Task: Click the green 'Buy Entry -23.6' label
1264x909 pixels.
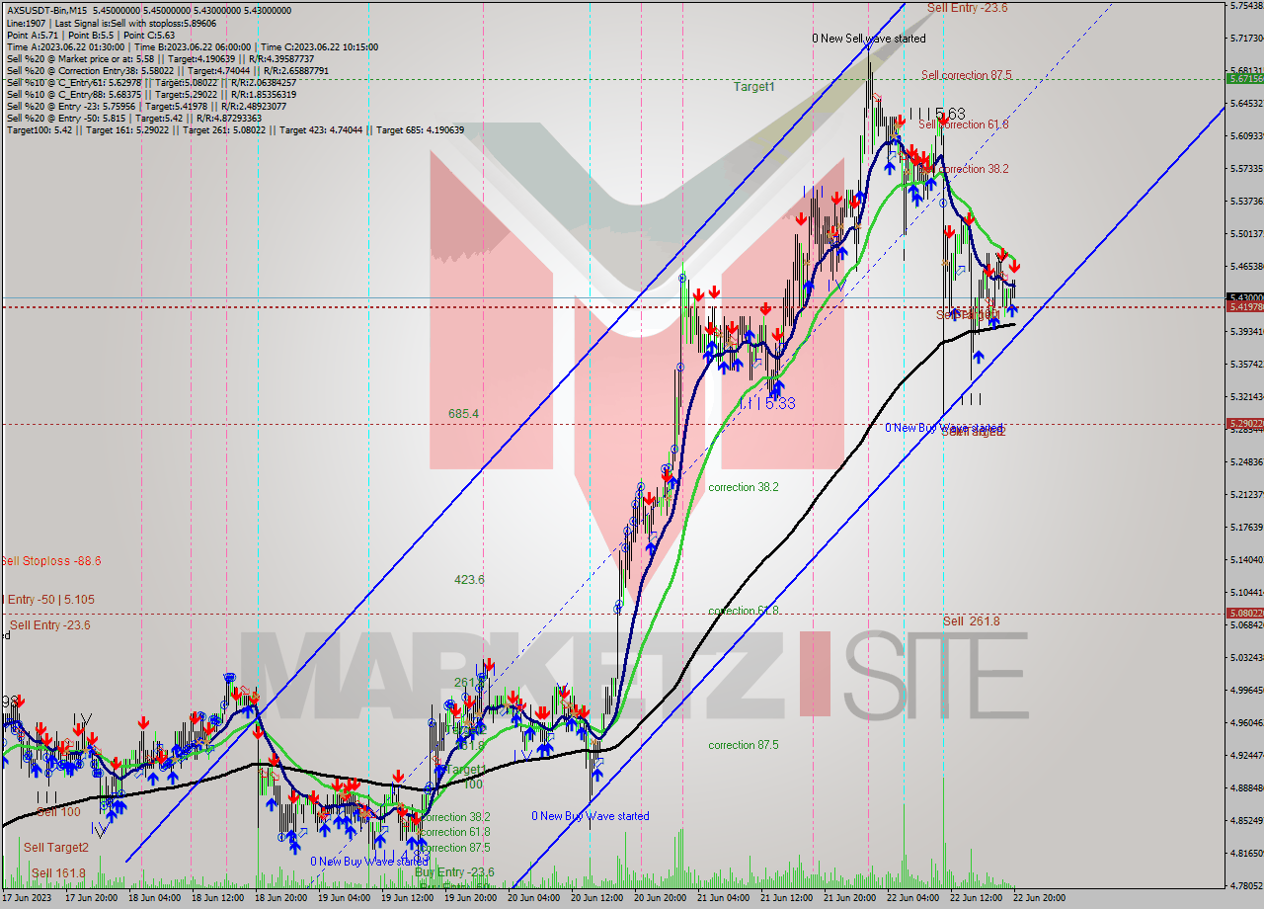Action: click(x=454, y=872)
